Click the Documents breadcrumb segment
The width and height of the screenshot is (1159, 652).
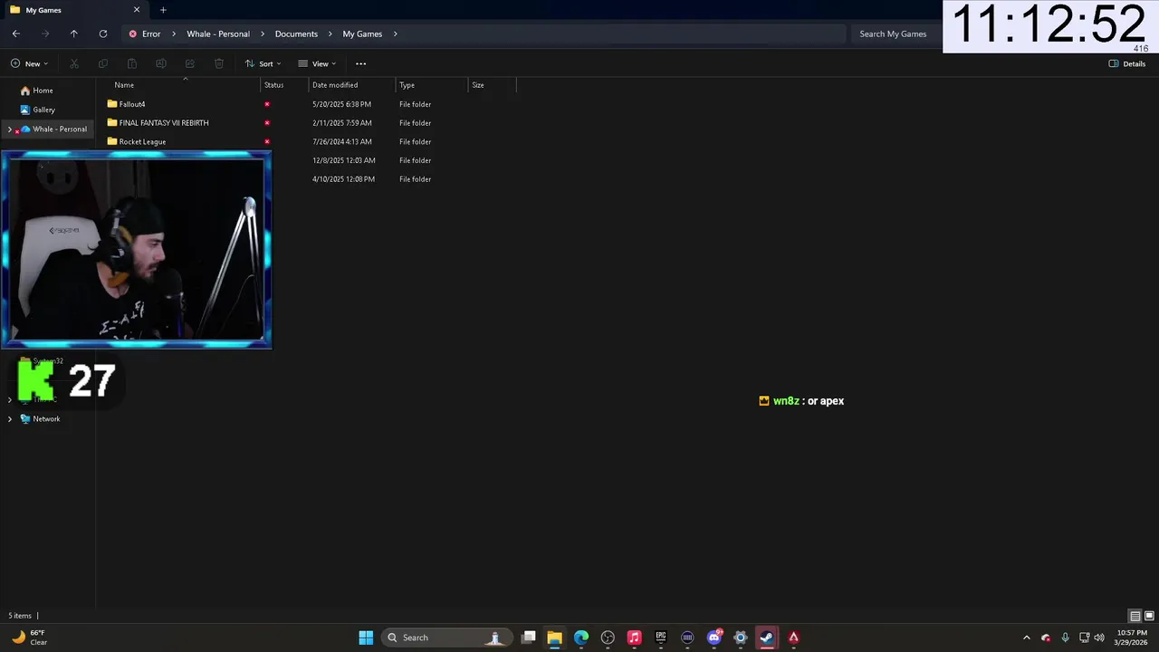(296, 34)
